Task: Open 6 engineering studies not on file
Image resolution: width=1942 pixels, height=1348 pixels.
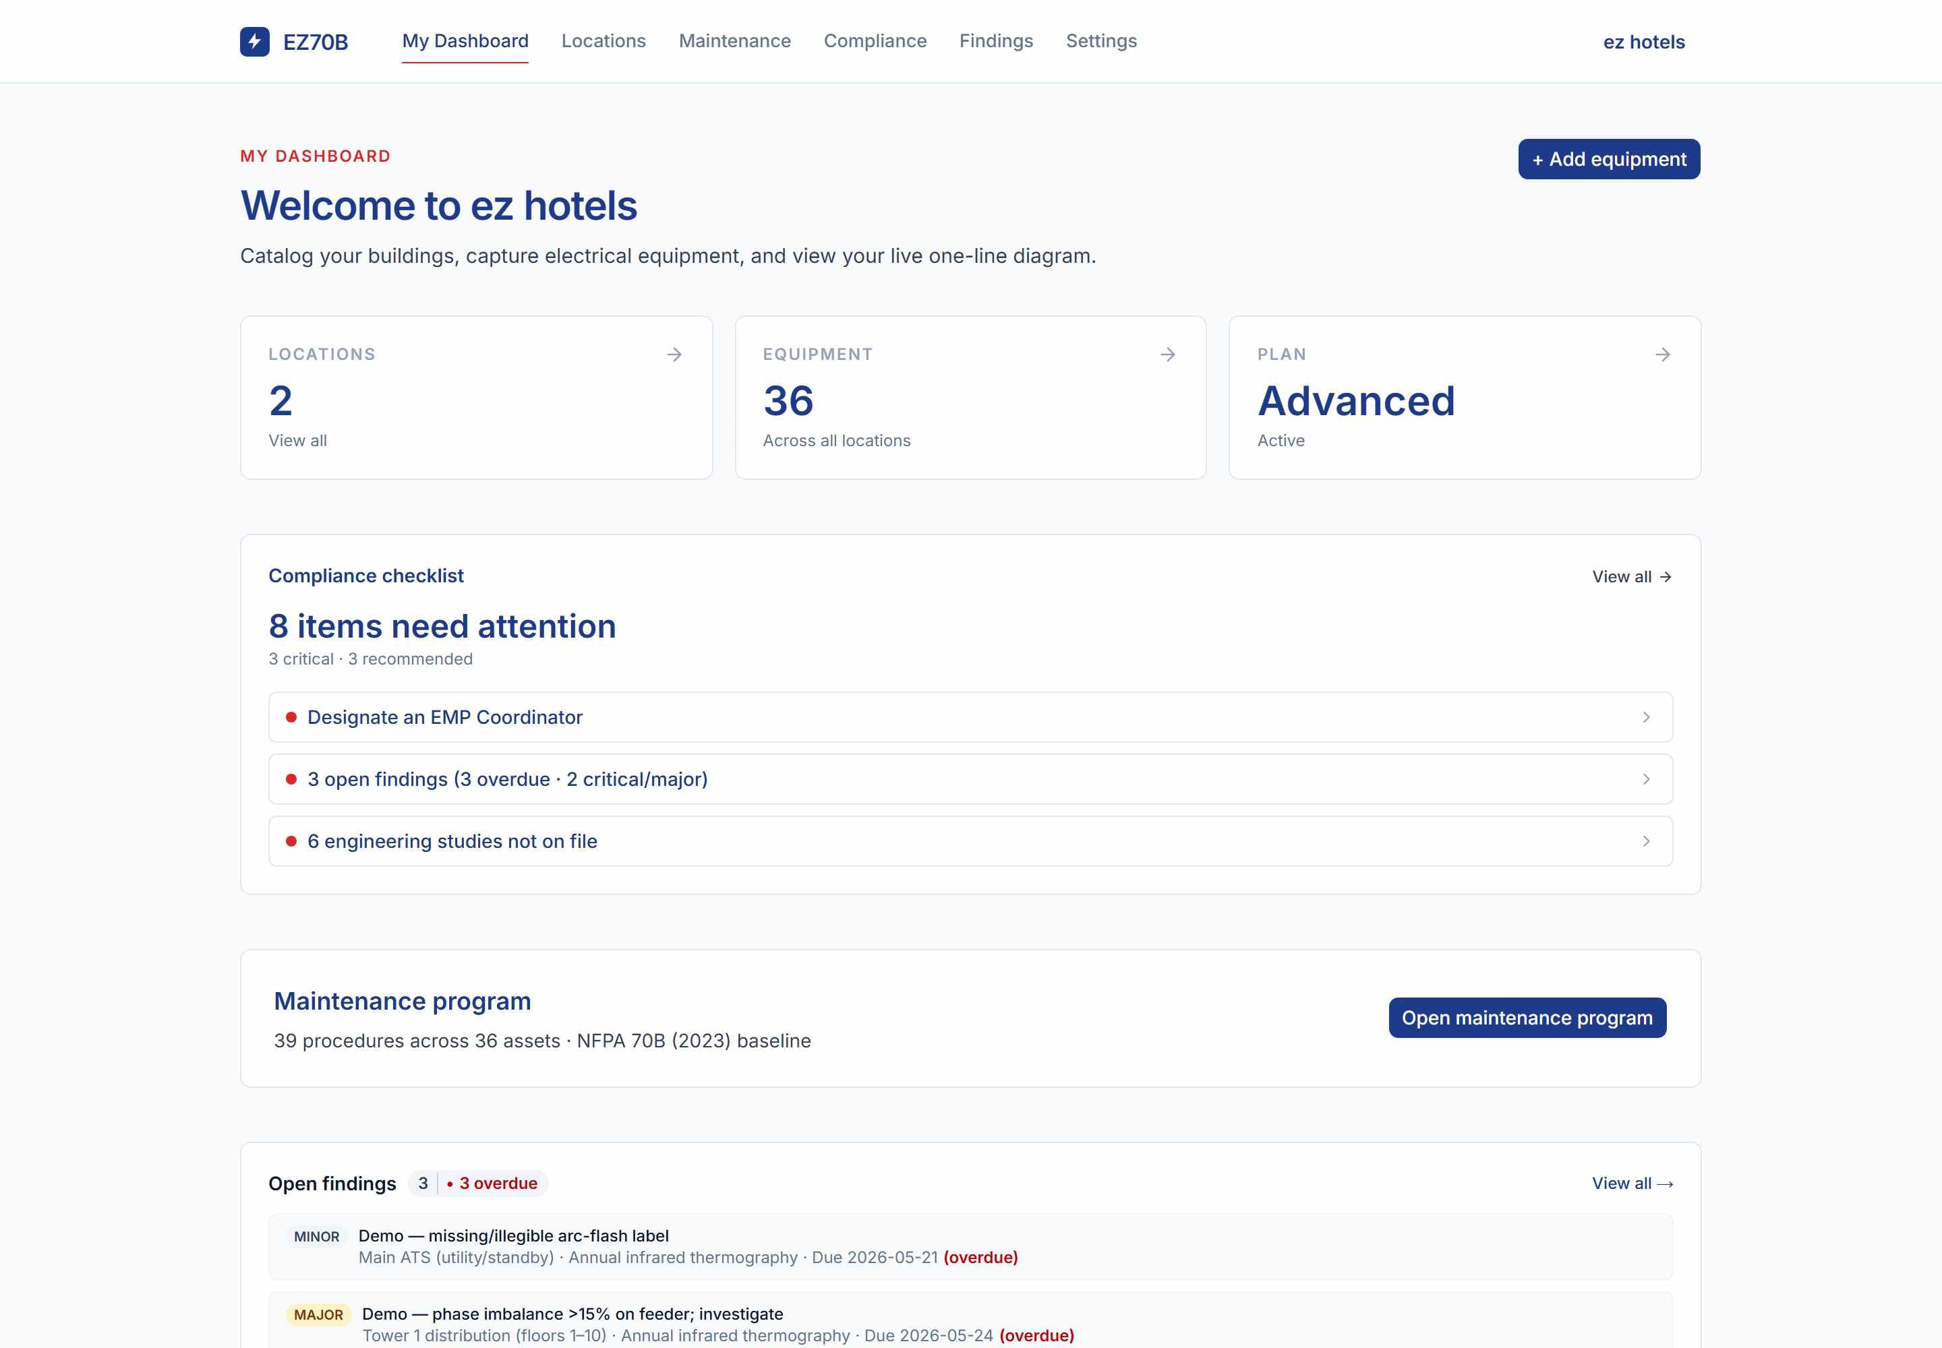Action: pyautogui.click(x=970, y=841)
